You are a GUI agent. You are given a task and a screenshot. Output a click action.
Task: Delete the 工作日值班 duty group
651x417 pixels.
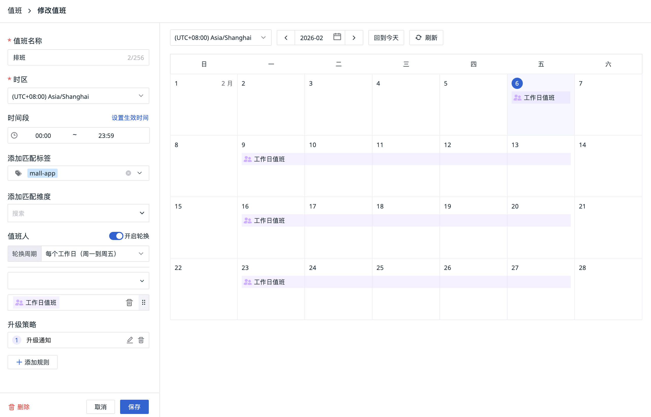(129, 302)
